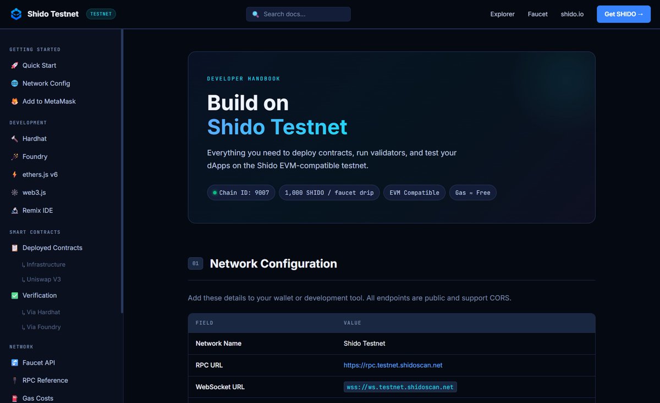
Task: Click the TESTNET badge in header
Action: click(x=101, y=14)
